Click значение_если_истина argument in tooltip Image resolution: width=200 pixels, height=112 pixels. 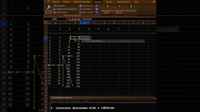113,41
